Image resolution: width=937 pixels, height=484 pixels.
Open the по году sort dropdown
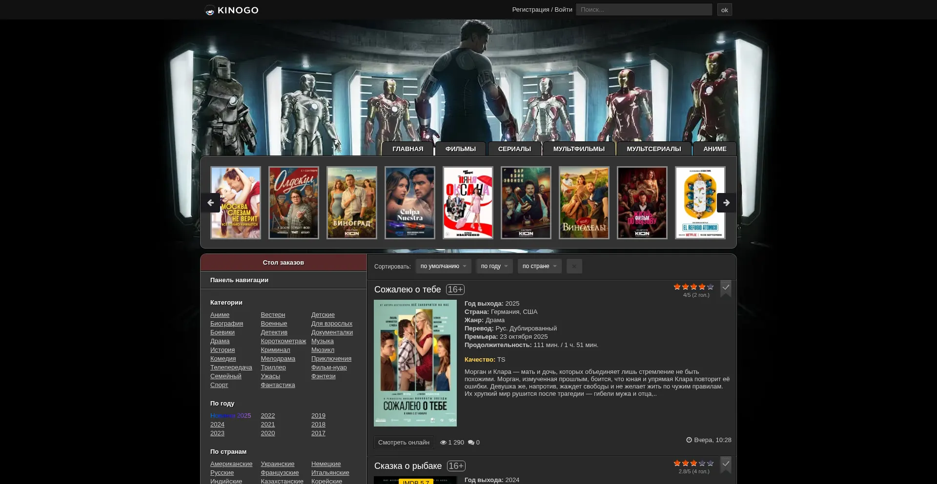tap(494, 266)
